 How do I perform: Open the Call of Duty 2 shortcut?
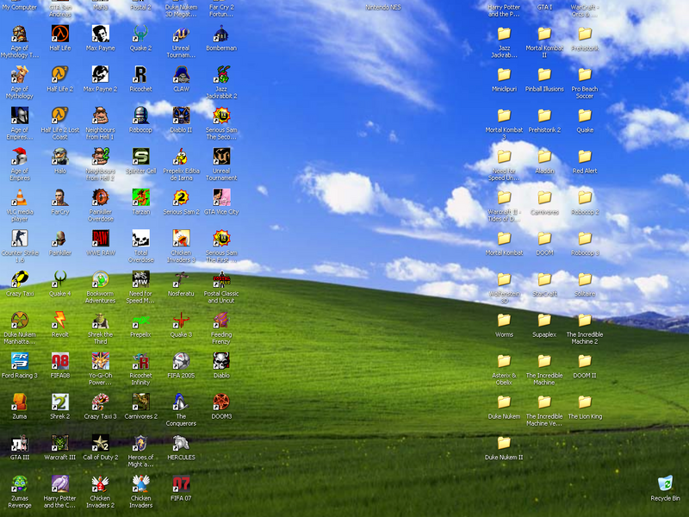pos(101,443)
